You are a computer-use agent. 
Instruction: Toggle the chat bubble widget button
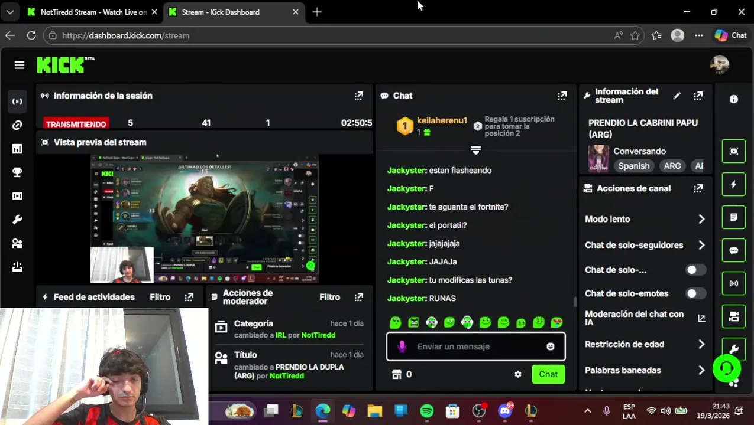(x=734, y=250)
